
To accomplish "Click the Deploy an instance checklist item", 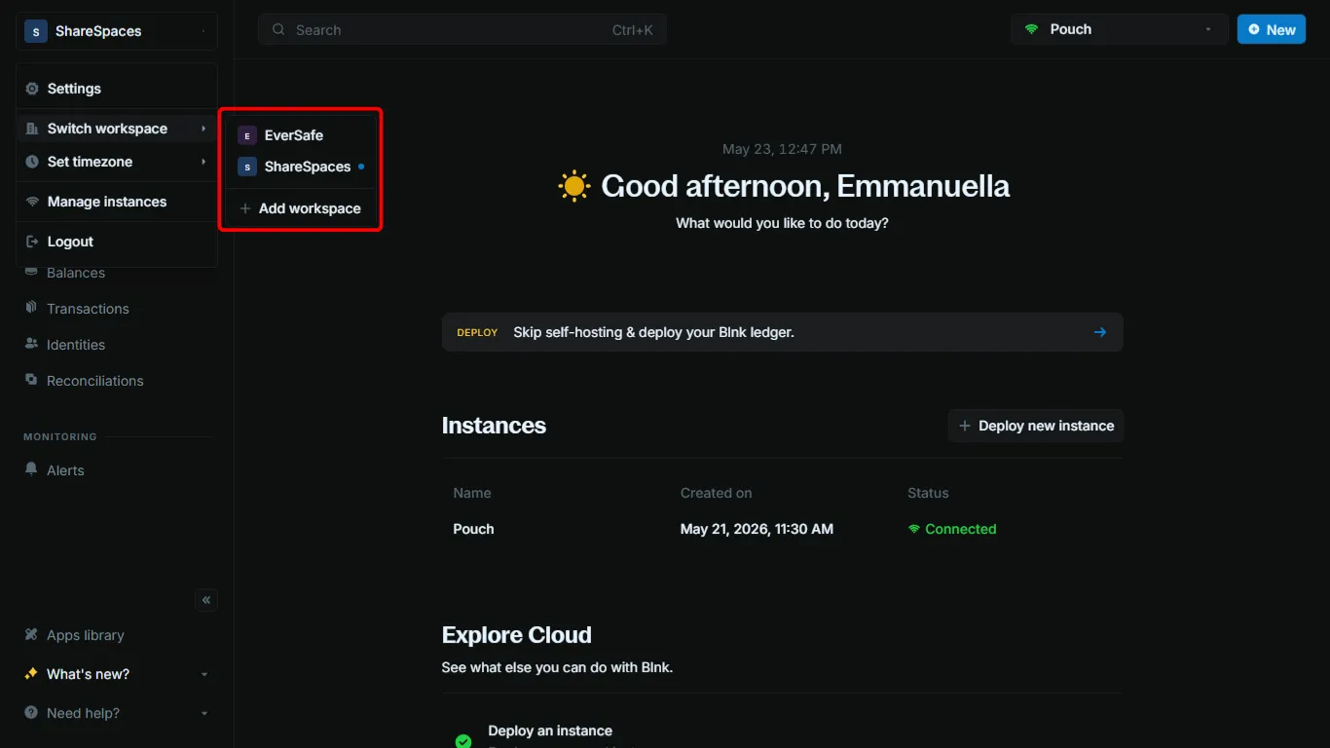I will (550, 730).
